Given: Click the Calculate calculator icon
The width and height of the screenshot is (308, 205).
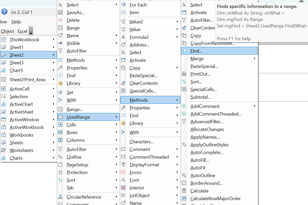Looking at the screenshot, I should point(184,191).
